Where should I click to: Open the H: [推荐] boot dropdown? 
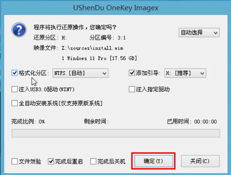click(x=185, y=73)
